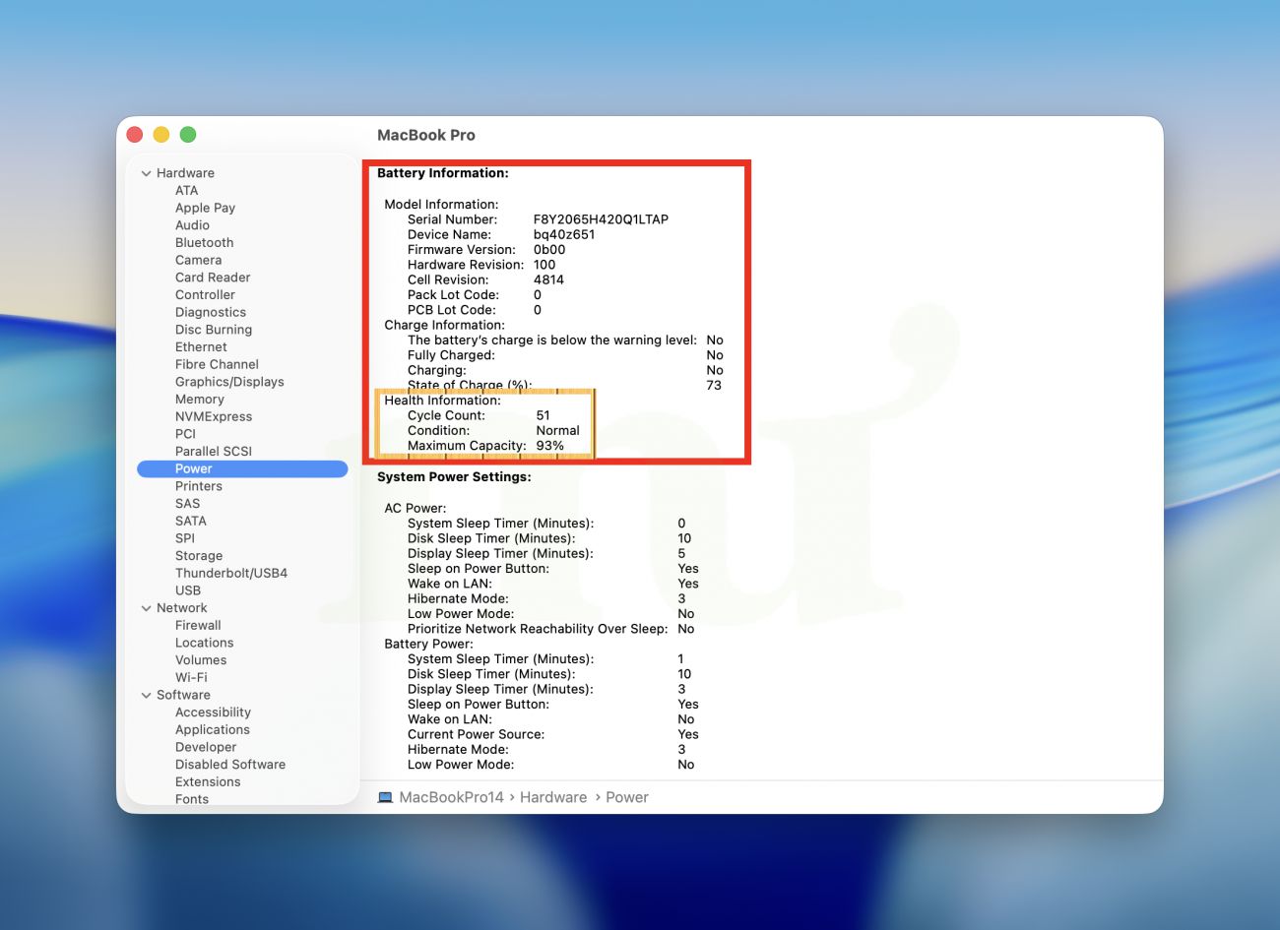Click MacBookPro14 in the path bar

pyautogui.click(x=451, y=797)
